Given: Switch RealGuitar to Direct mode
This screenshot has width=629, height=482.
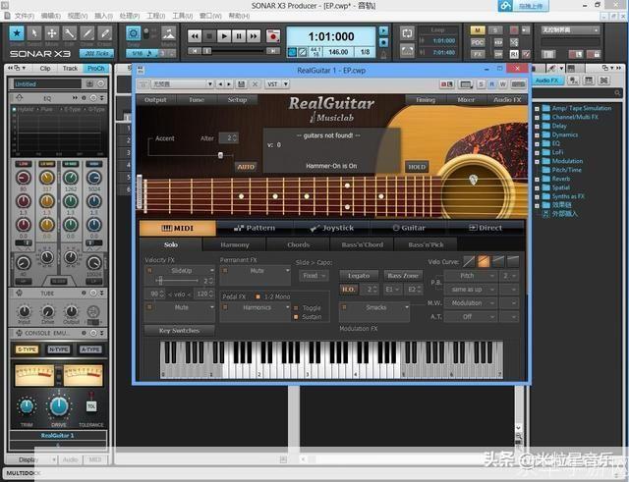Looking at the screenshot, I should pos(486,228).
